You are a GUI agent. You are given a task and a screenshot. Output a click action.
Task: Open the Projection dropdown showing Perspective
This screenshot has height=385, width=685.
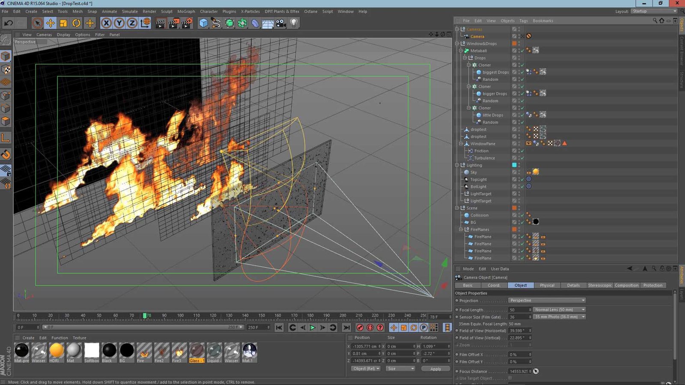point(547,301)
